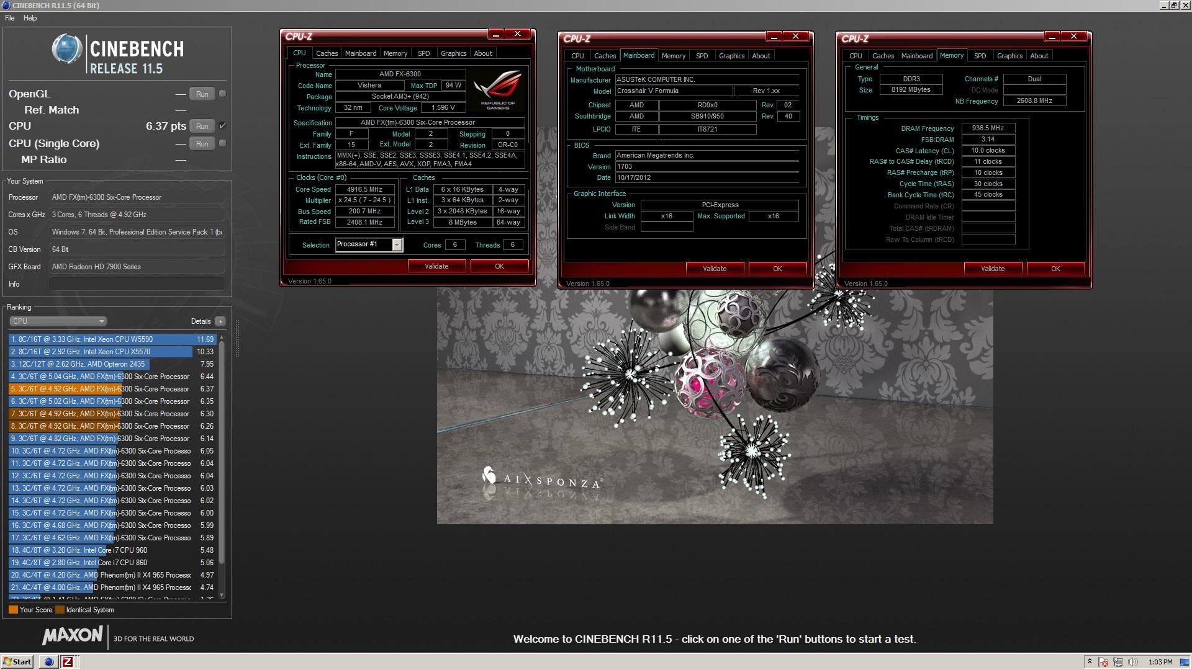Screen dimensions: 1192x670
Task: Open the Help menu
Action: coord(30,18)
